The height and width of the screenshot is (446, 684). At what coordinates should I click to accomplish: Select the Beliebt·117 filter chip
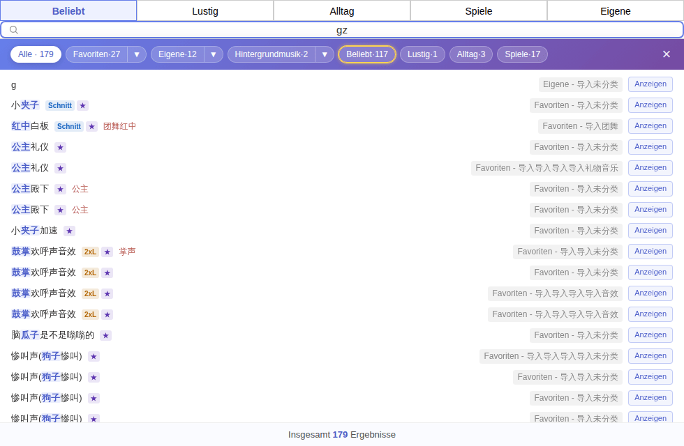pos(367,54)
